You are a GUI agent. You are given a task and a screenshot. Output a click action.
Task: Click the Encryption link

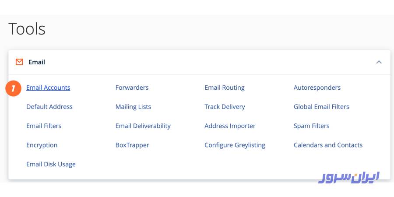[42, 145]
